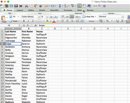Click the Format Painter brush icon
The height and width of the screenshot is (103, 130).
41,6
